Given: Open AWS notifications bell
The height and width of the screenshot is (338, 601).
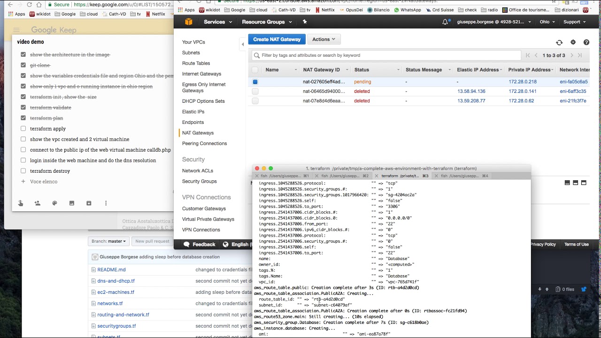Looking at the screenshot, I should pyautogui.click(x=445, y=22).
